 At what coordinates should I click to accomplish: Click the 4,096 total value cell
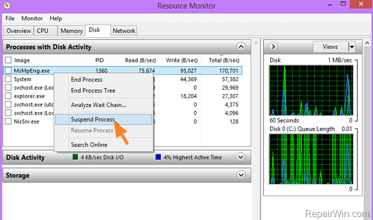(x=231, y=113)
